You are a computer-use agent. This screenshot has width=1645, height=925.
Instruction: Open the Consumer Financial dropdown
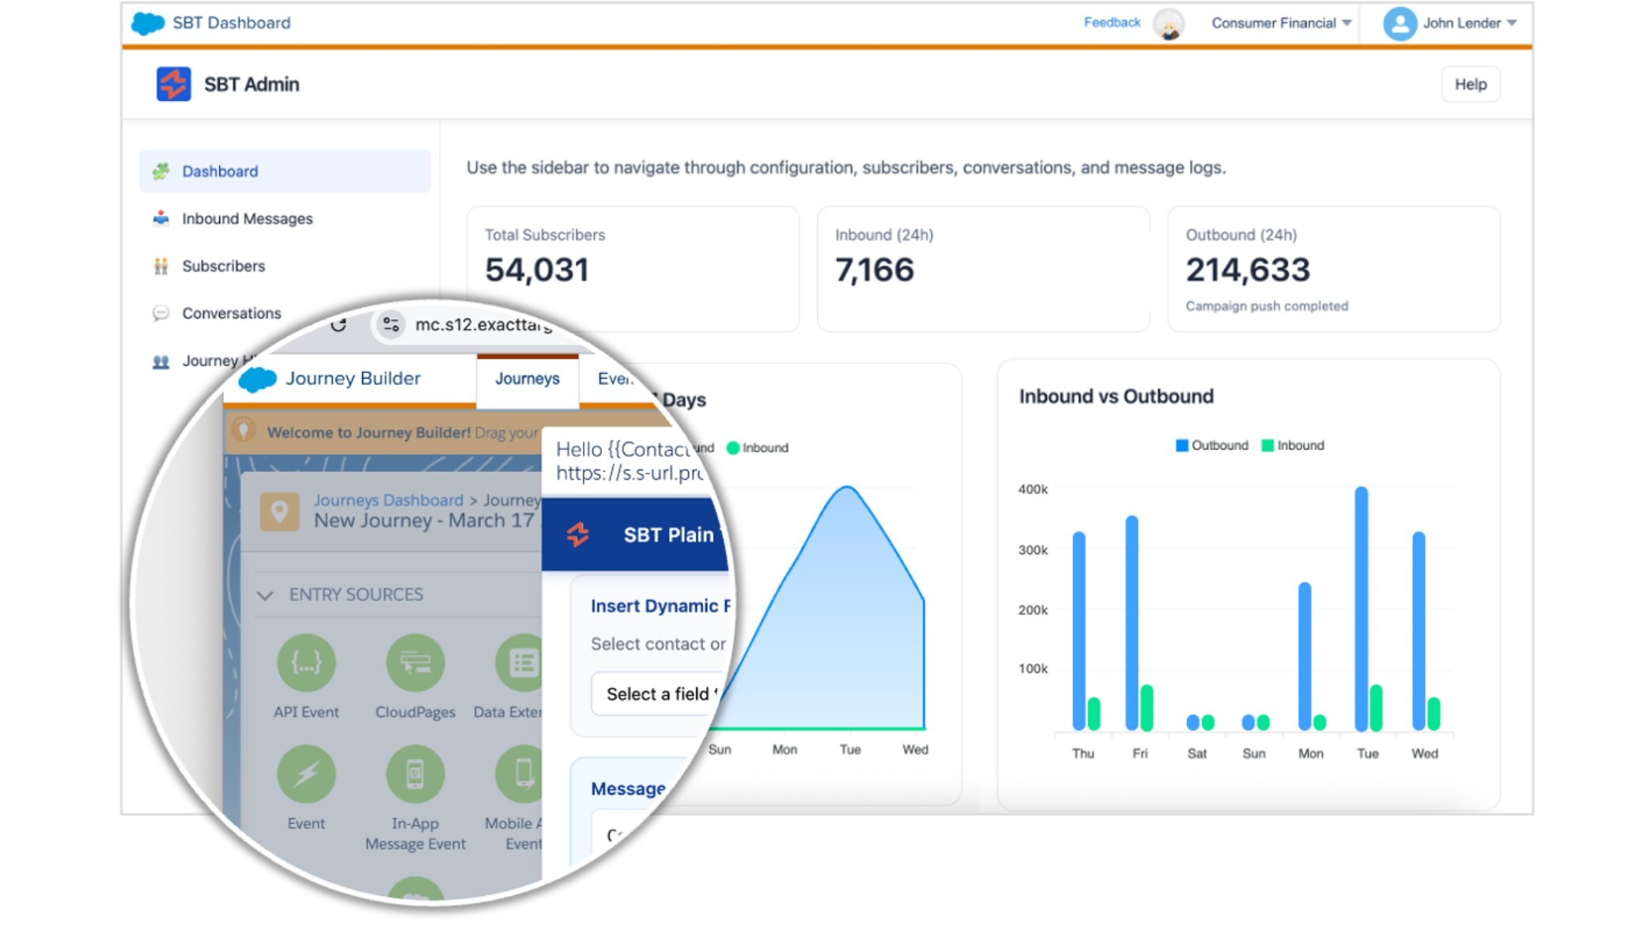pyautogui.click(x=1280, y=23)
